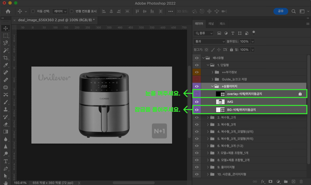Collapse the '1. 단일형' folder group
Screen dimensions: 311x185
tap(208, 65)
